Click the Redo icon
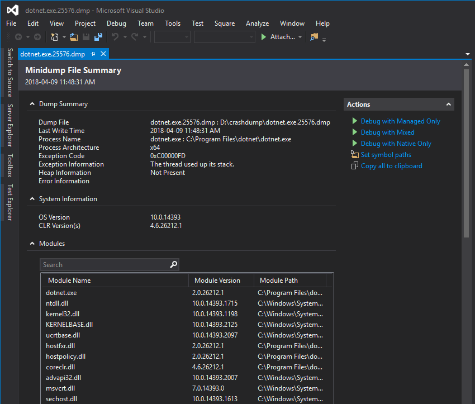The width and height of the screenshot is (475, 404). point(135,37)
